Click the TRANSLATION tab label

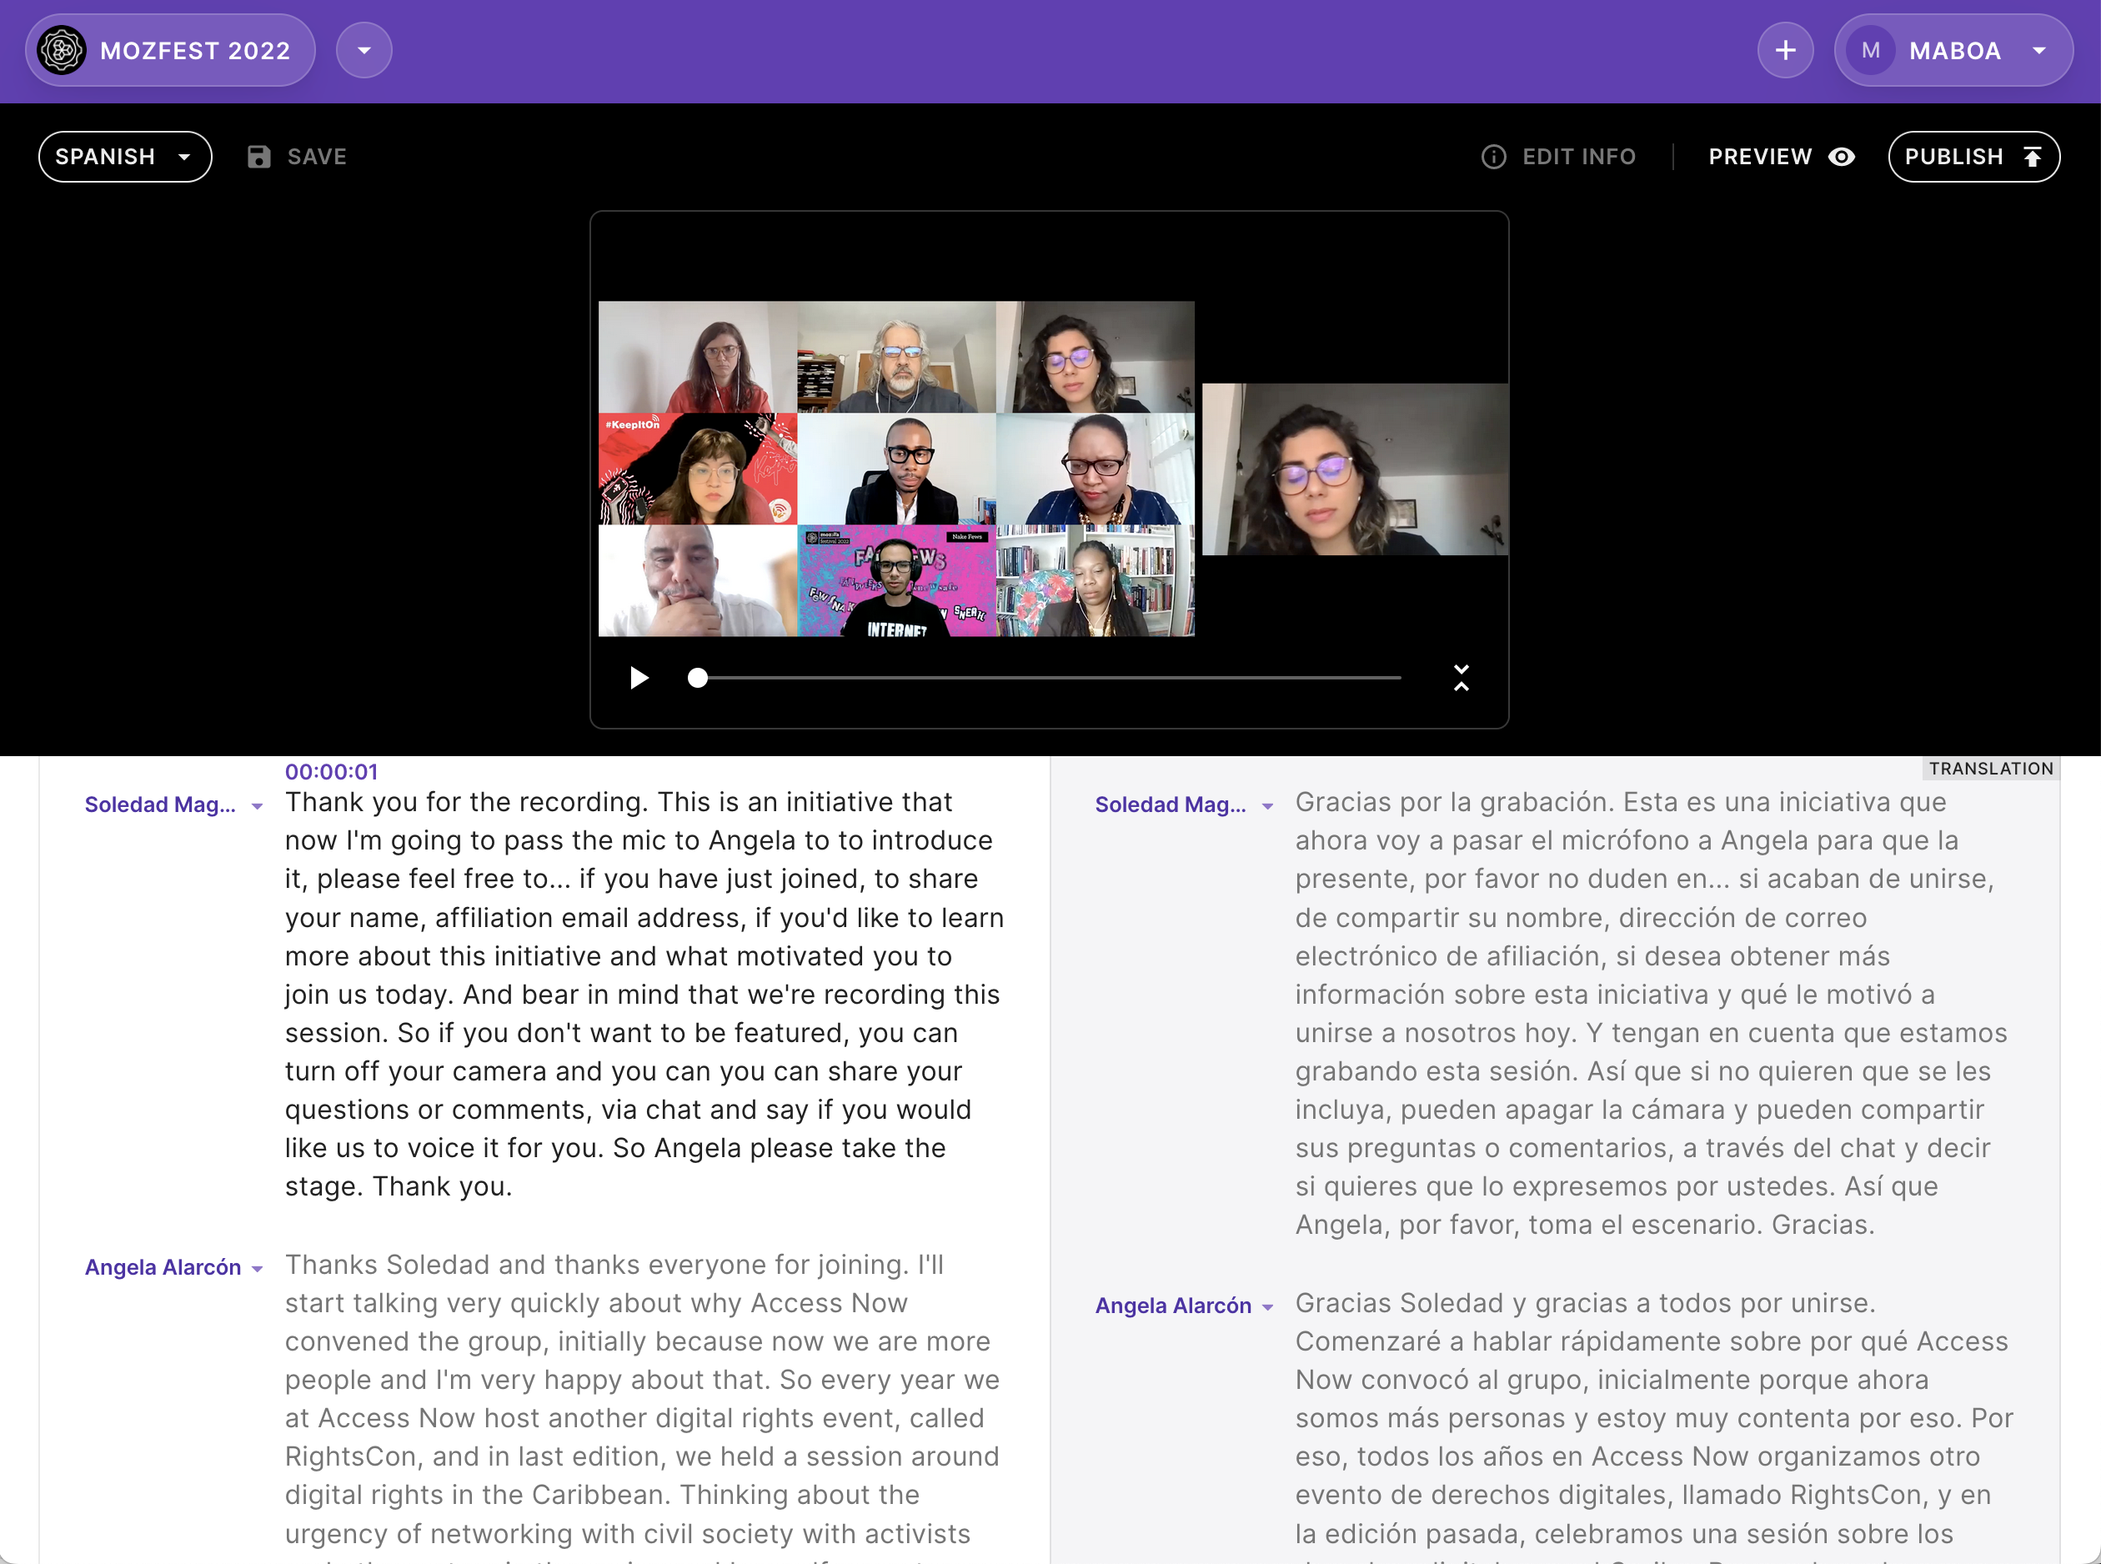click(x=1990, y=769)
